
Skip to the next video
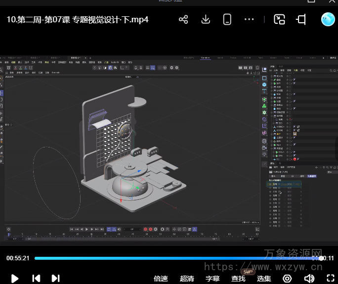pos(55,278)
